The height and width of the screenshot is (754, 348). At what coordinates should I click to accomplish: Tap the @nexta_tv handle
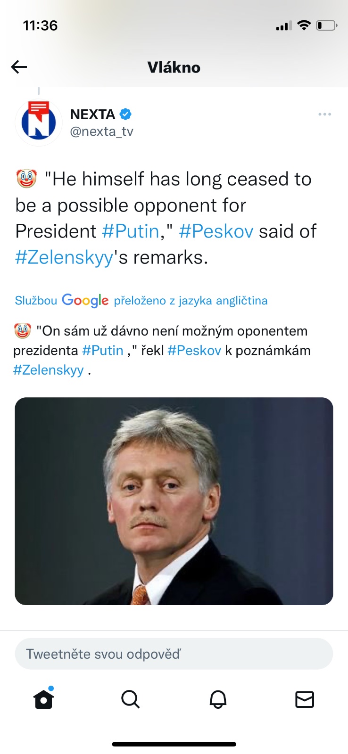coord(101,131)
